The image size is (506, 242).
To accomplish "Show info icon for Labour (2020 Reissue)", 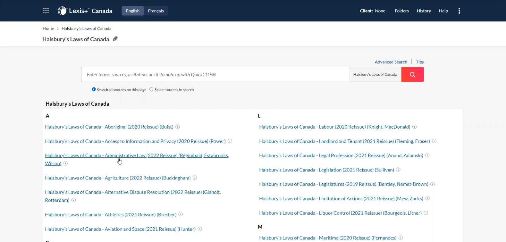I will click(414, 127).
